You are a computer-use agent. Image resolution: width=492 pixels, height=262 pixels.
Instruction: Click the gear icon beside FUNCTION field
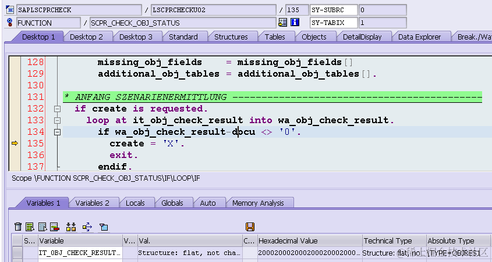[10, 23]
